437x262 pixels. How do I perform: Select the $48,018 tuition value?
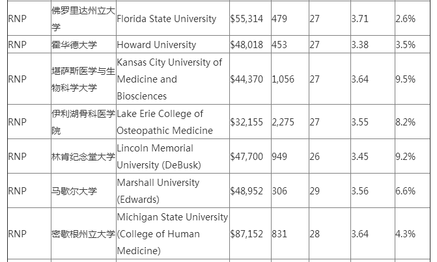coord(247,45)
